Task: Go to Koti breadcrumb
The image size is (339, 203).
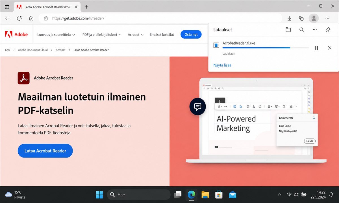Action: (x=8, y=50)
